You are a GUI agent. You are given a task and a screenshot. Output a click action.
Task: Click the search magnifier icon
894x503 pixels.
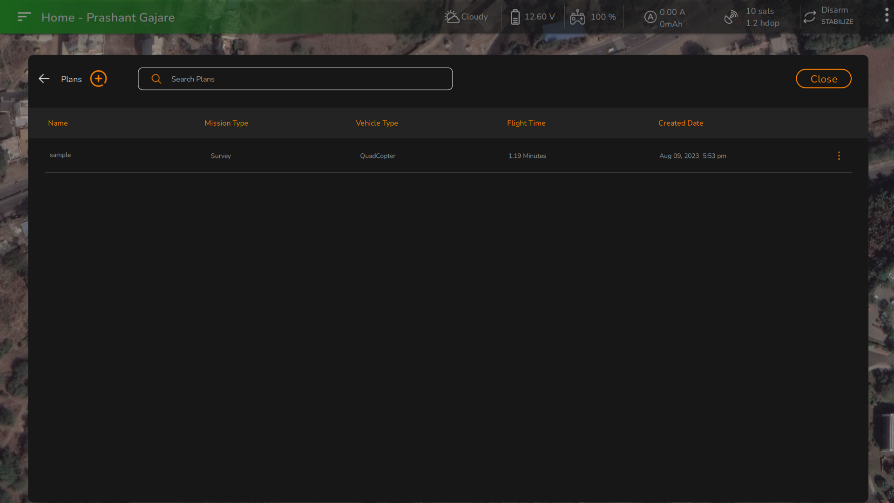(156, 79)
